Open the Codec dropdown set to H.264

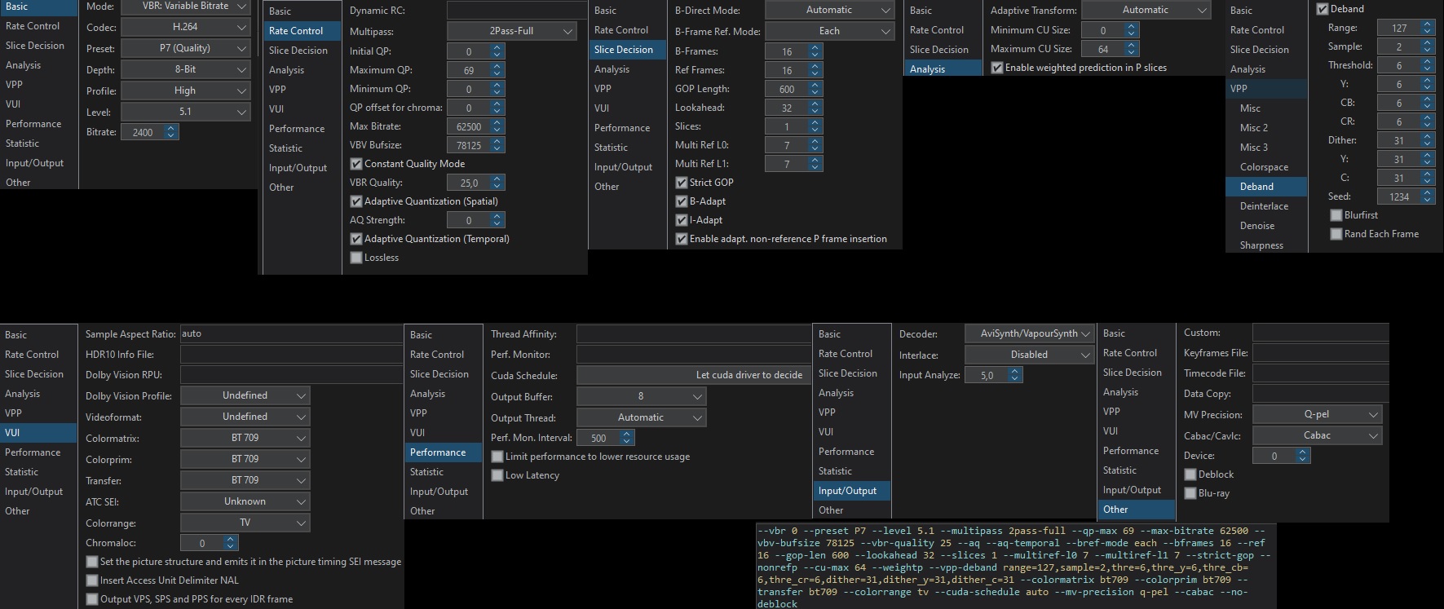click(x=185, y=27)
